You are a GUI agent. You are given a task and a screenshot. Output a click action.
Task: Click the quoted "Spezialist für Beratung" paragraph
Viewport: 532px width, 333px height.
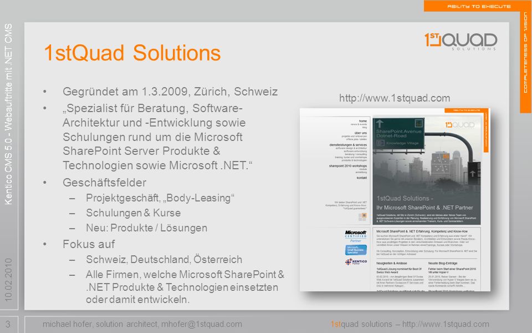[157, 137]
